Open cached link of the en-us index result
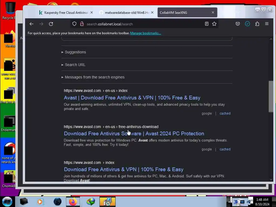 pos(225,113)
